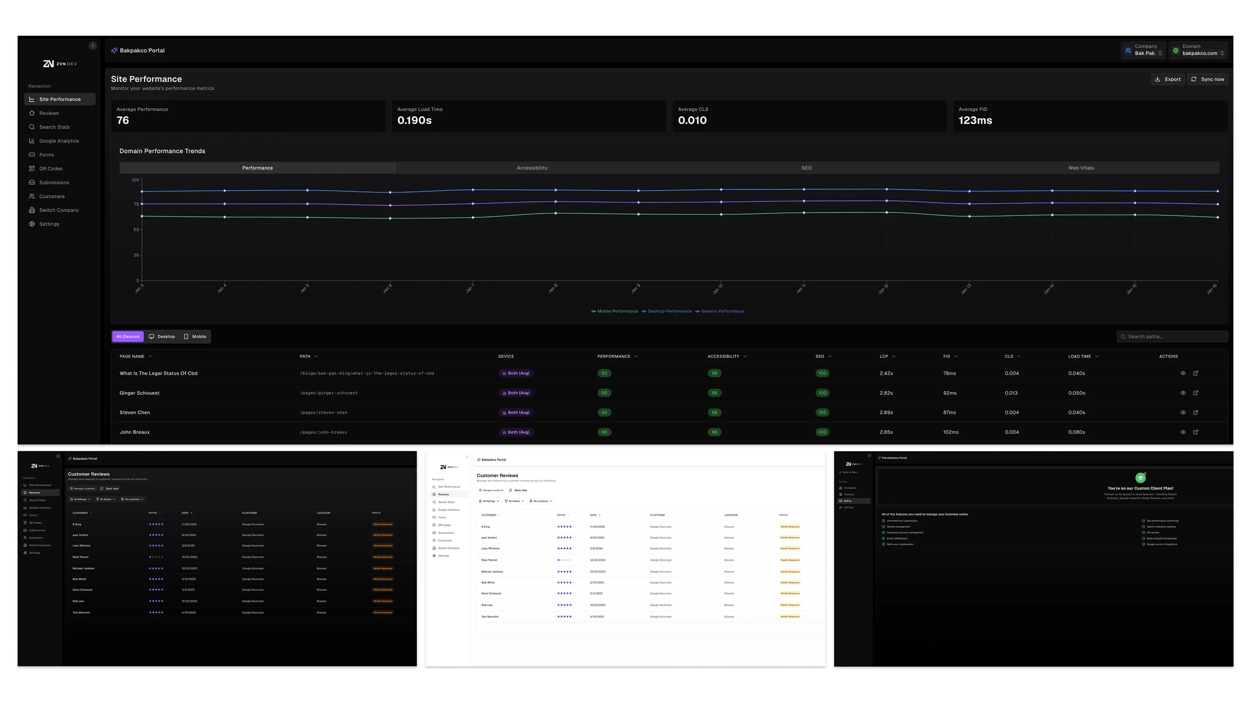Collapse the sidebar with the circular arrow icon
This screenshot has height=703, width=1251.
(93, 46)
